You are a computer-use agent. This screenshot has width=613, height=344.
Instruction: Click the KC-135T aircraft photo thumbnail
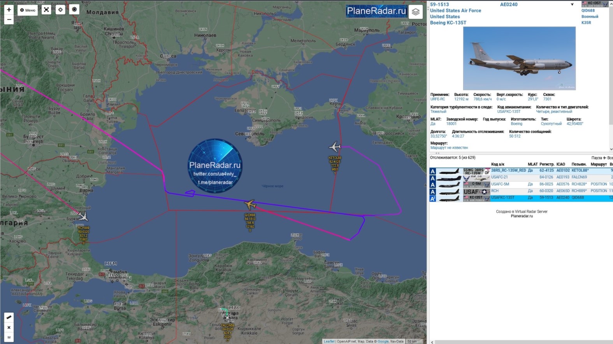click(519, 58)
